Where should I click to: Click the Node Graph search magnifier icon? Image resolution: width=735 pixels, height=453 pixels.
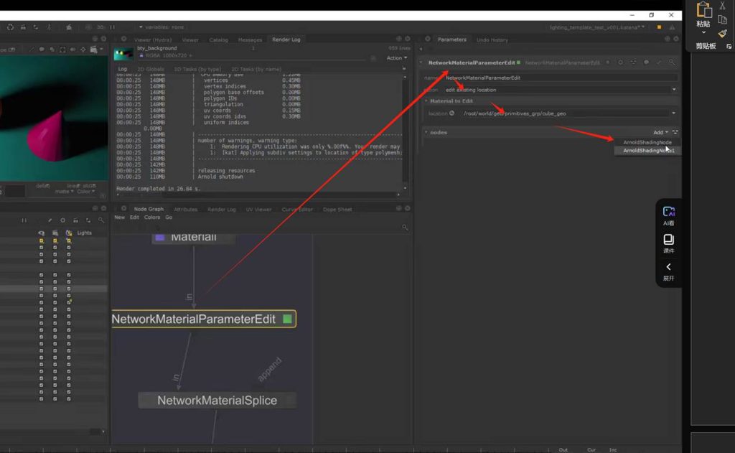pyautogui.click(x=405, y=228)
